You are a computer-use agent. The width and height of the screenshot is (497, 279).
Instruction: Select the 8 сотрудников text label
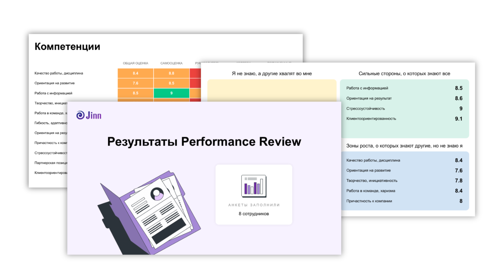pos(253,214)
